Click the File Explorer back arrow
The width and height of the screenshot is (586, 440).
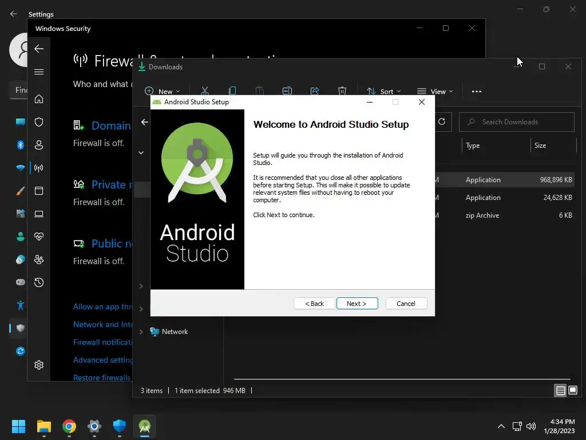click(145, 122)
